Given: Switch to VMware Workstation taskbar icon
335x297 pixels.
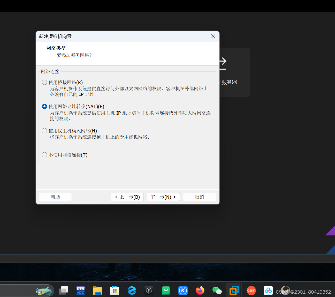Looking at the screenshot, I should [x=234, y=291].
